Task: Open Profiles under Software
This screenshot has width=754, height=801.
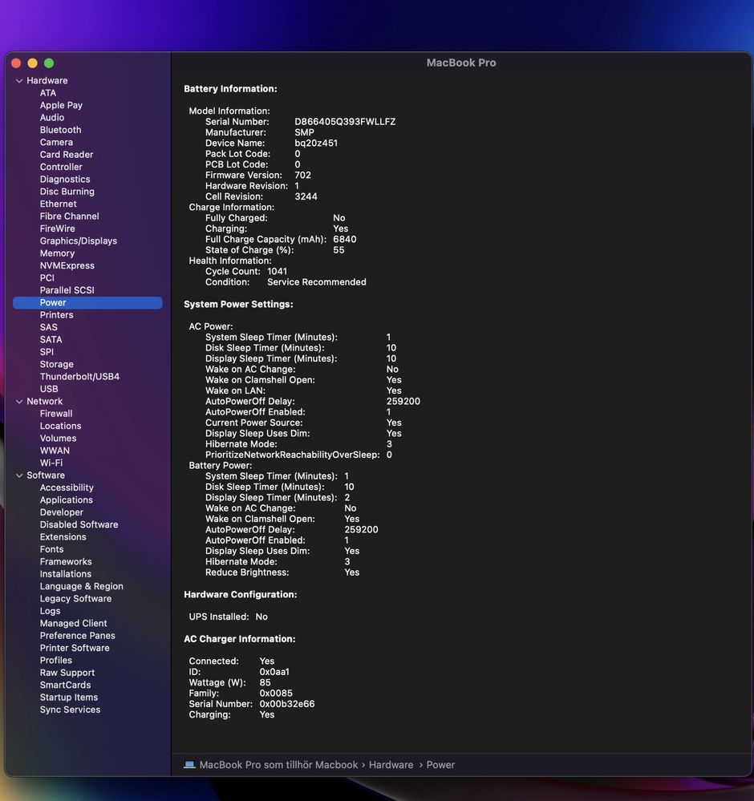Action: (x=55, y=661)
